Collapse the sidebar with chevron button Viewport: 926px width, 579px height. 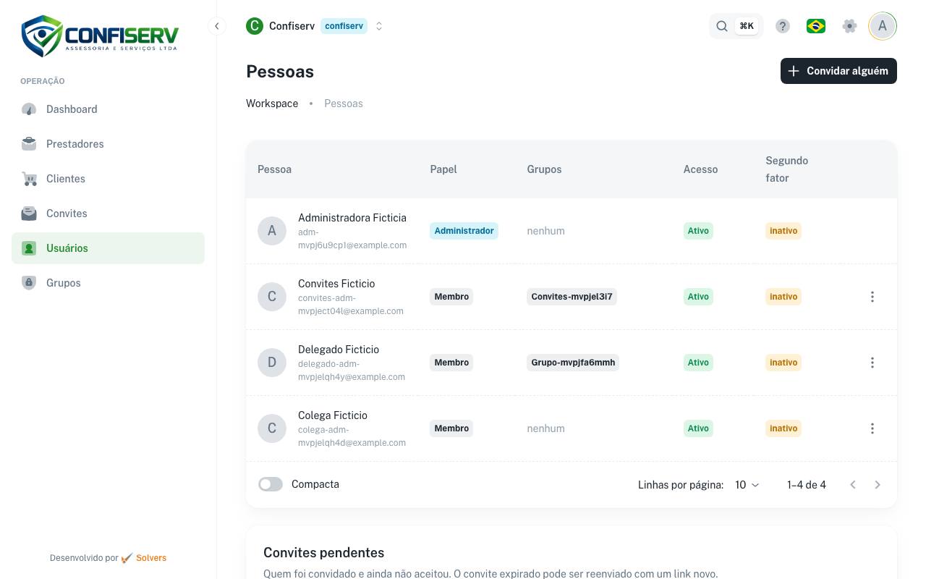(216, 26)
